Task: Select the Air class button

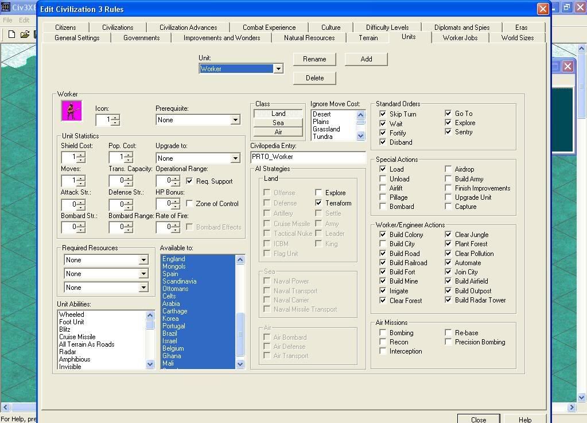Action: [278, 132]
